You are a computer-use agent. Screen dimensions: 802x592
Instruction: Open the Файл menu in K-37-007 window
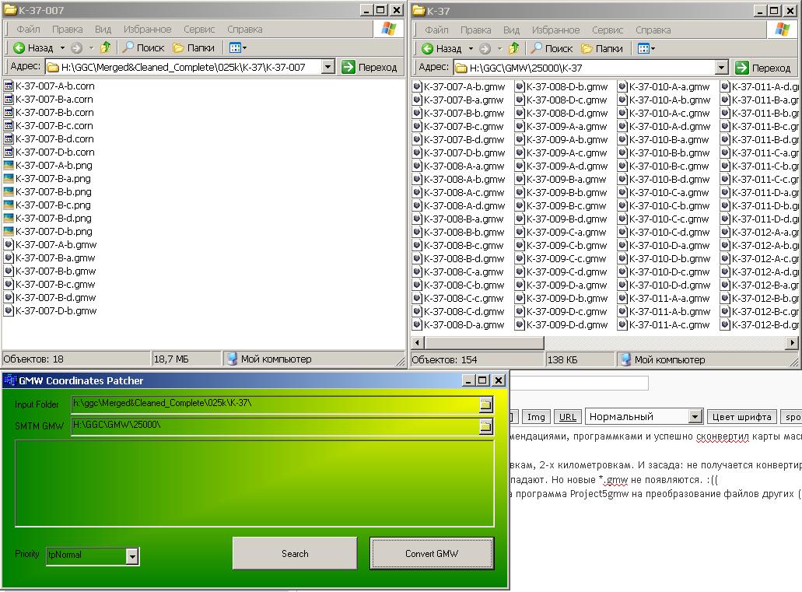click(28, 30)
